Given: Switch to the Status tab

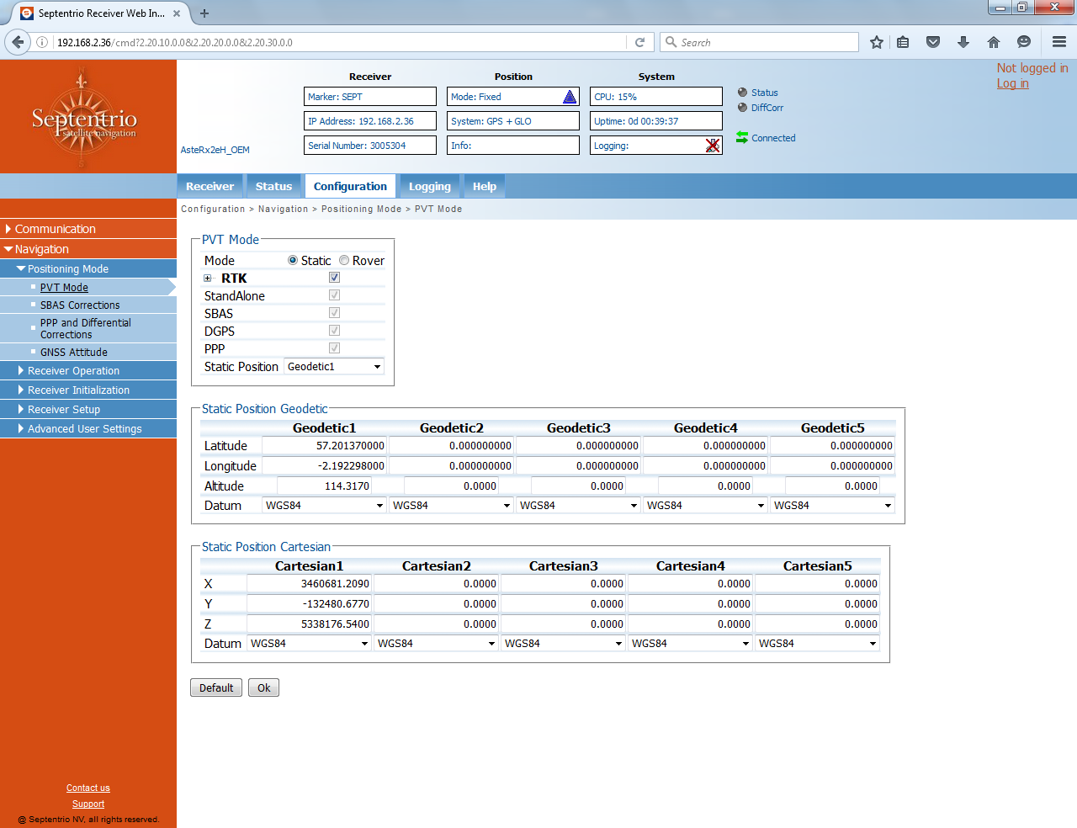Looking at the screenshot, I should point(273,186).
